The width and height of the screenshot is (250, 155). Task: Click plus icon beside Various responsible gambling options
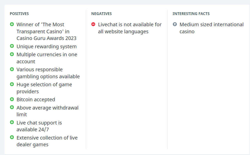[x=12, y=69]
